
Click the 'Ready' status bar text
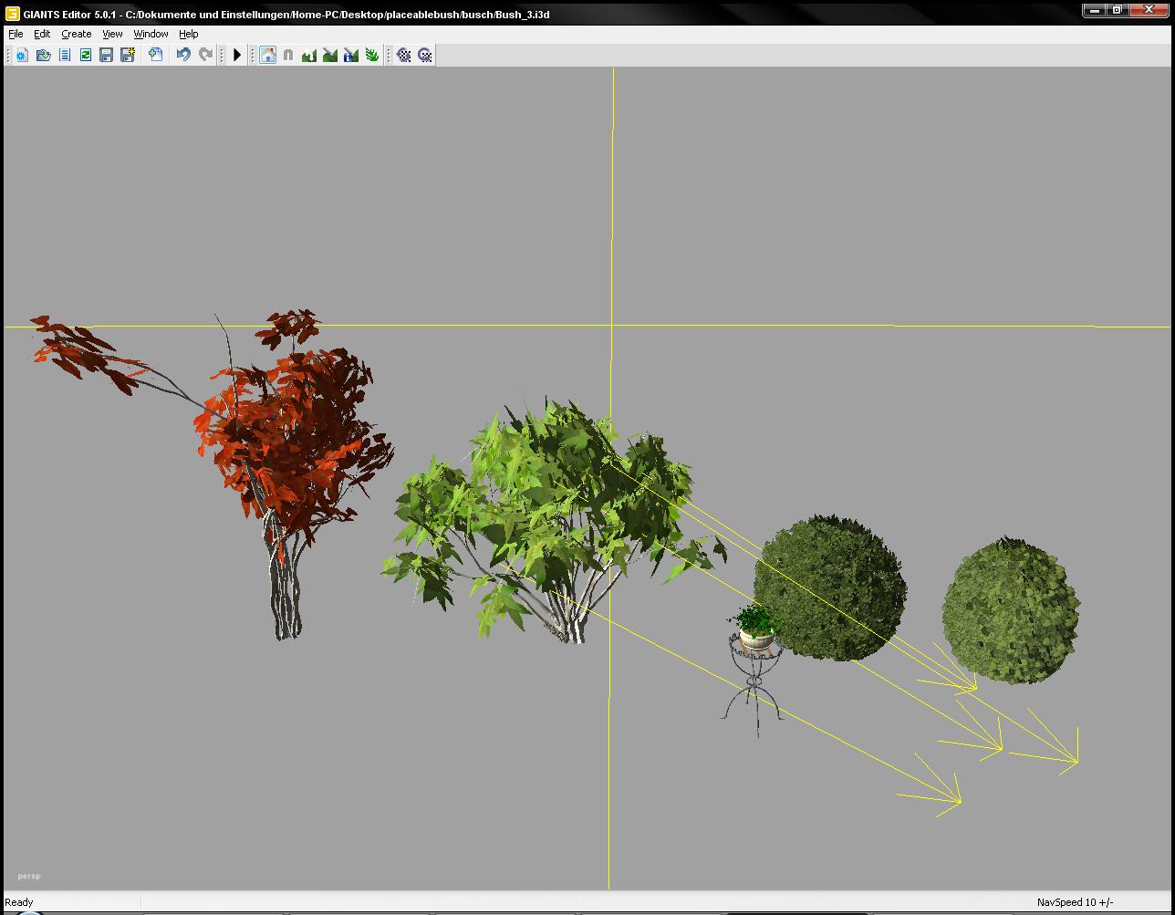click(19, 902)
